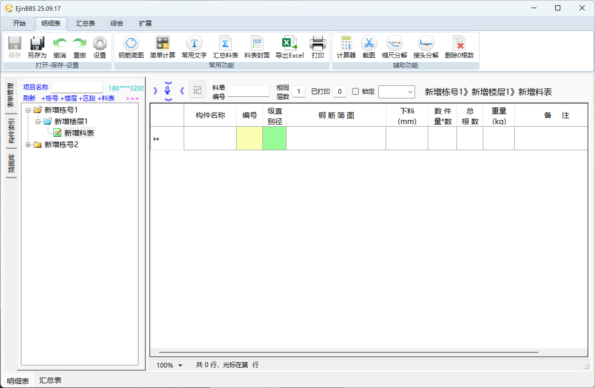Click the microphone voice input icon
Image resolution: width=595 pixels, height=388 pixels.
pyautogui.click(x=167, y=90)
